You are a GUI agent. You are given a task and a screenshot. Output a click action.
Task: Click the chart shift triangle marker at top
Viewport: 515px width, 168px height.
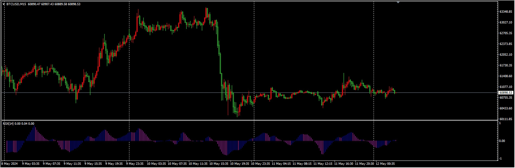398,2
